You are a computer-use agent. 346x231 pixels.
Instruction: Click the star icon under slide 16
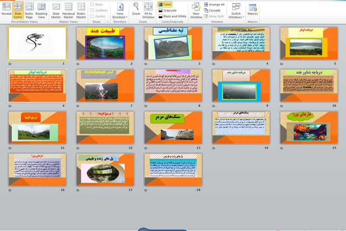pos(10,190)
